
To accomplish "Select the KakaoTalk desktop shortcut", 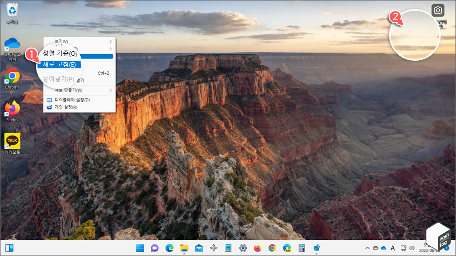I will [12, 143].
